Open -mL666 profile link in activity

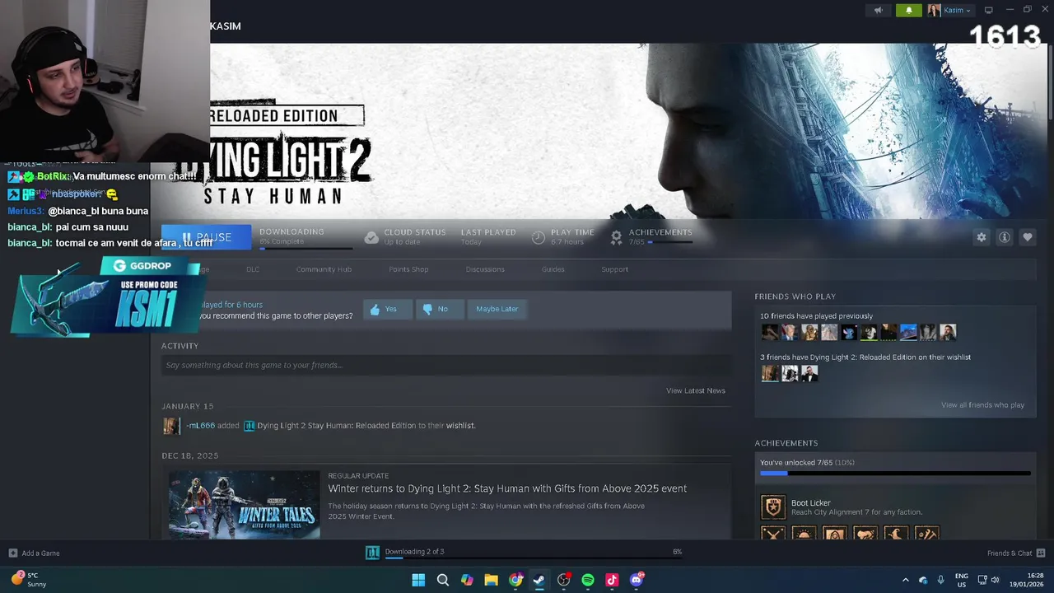point(200,426)
